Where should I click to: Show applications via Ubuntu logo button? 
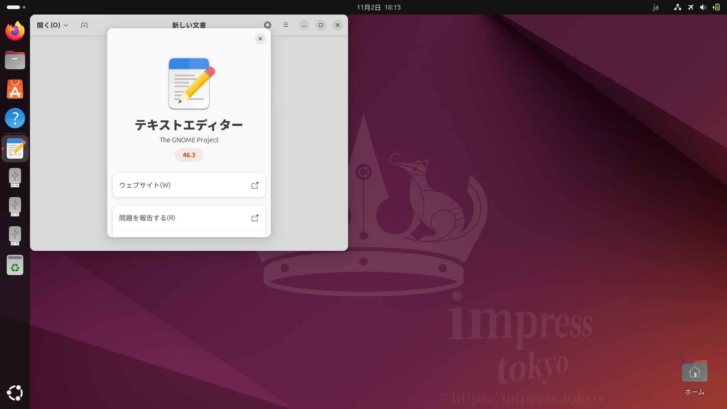[x=15, y=393]
